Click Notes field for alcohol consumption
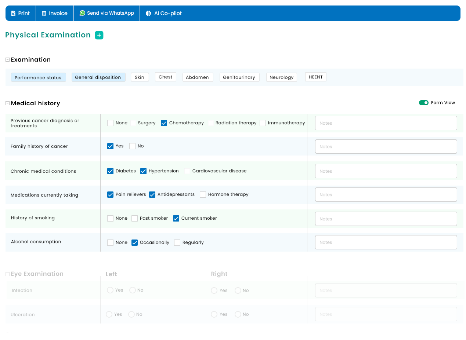 point(386,242)
